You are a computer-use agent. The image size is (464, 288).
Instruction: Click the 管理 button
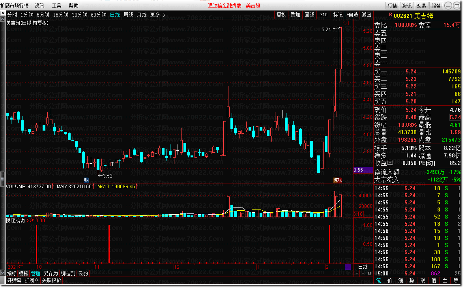point(36,273)
